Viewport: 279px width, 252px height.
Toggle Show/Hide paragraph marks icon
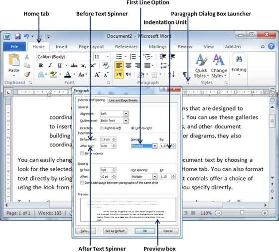pyautogui.click(x=185, y=74)
